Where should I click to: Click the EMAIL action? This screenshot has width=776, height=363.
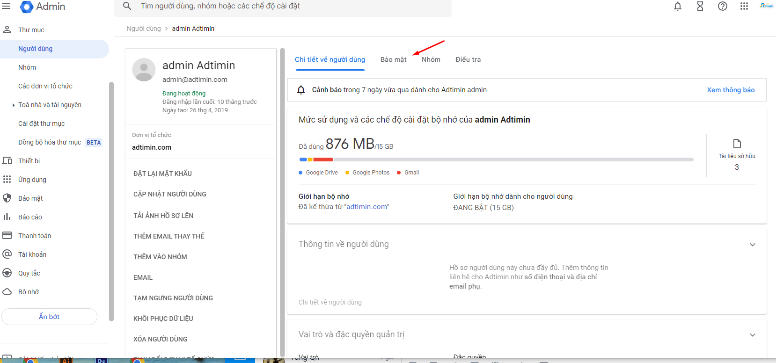(143, 277)
